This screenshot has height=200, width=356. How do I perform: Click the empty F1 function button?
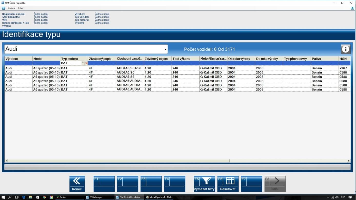[104, 184]
